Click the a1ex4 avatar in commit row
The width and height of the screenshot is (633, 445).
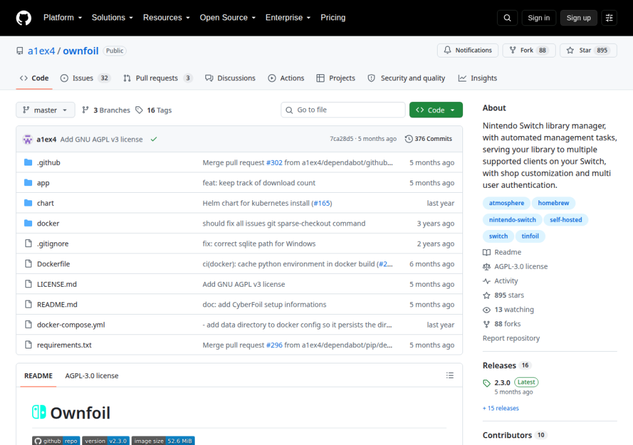tap(27, 139)
